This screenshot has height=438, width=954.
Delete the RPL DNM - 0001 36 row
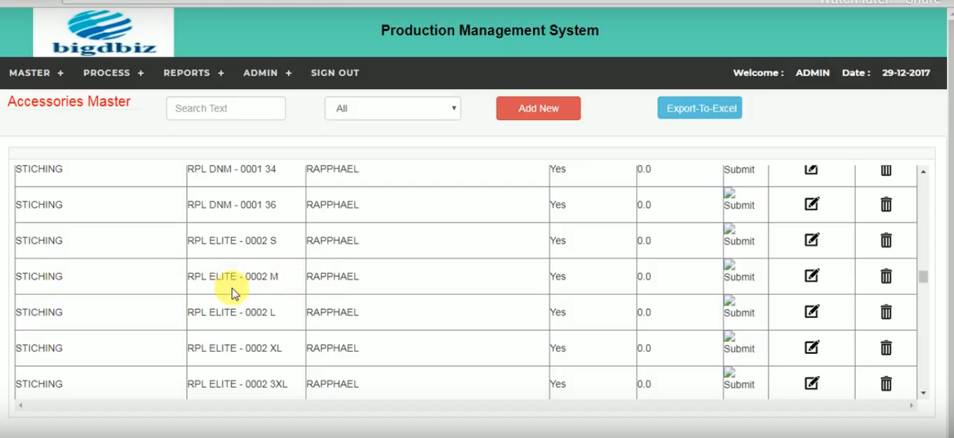click(886, 204)
